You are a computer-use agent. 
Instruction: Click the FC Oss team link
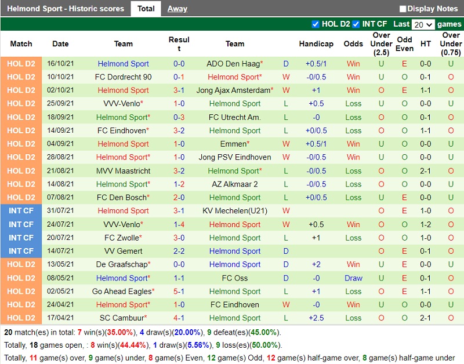(234, 278)
